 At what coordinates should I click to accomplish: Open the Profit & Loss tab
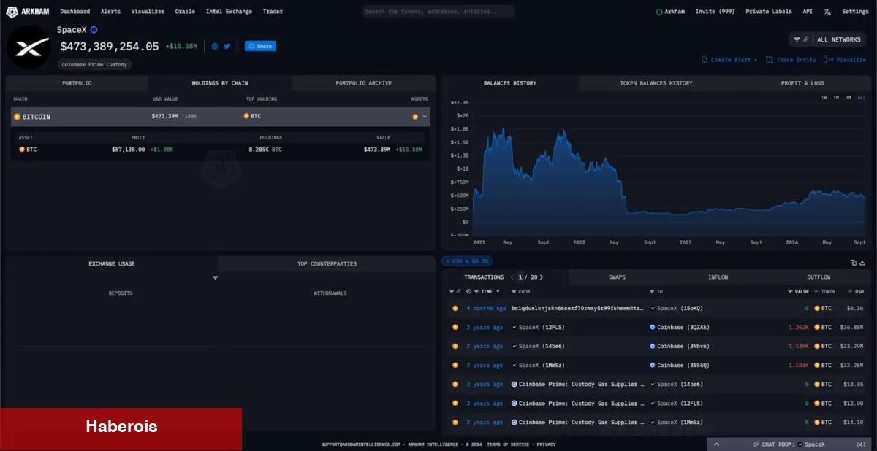point(802,83)
